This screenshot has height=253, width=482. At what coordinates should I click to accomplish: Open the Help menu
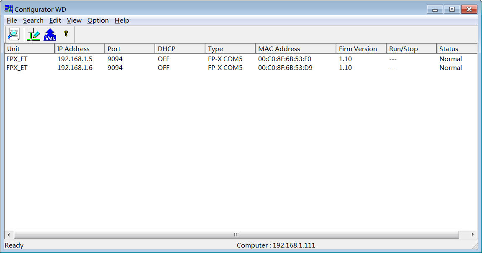(x=122, y=20)
